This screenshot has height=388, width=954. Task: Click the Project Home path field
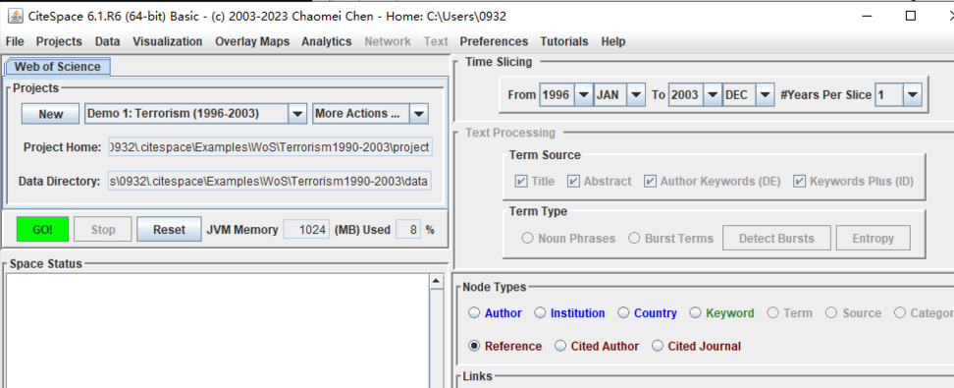[x=270, y=147]
